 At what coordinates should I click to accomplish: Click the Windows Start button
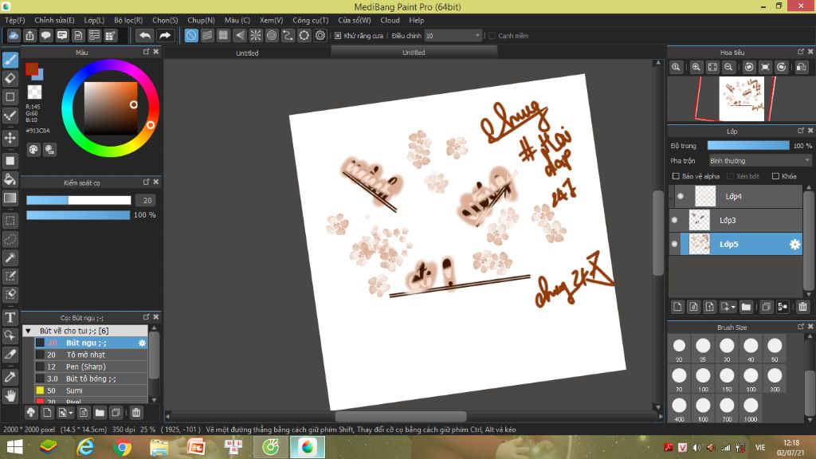(x=14, y=447)
